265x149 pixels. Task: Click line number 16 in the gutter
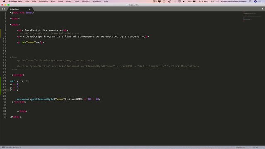tap(5, 57)
